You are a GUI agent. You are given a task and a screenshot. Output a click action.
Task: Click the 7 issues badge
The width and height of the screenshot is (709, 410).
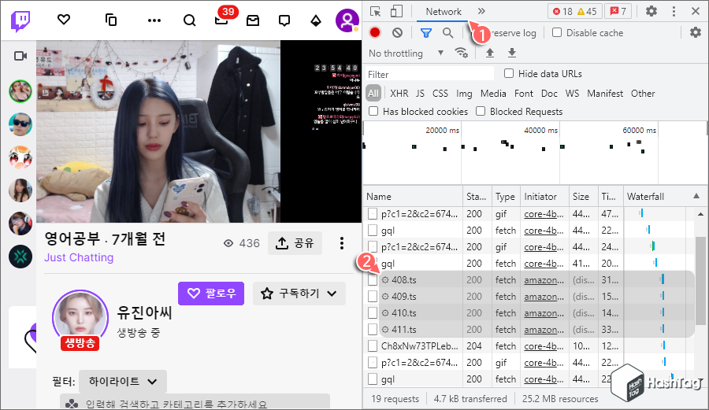618,11
